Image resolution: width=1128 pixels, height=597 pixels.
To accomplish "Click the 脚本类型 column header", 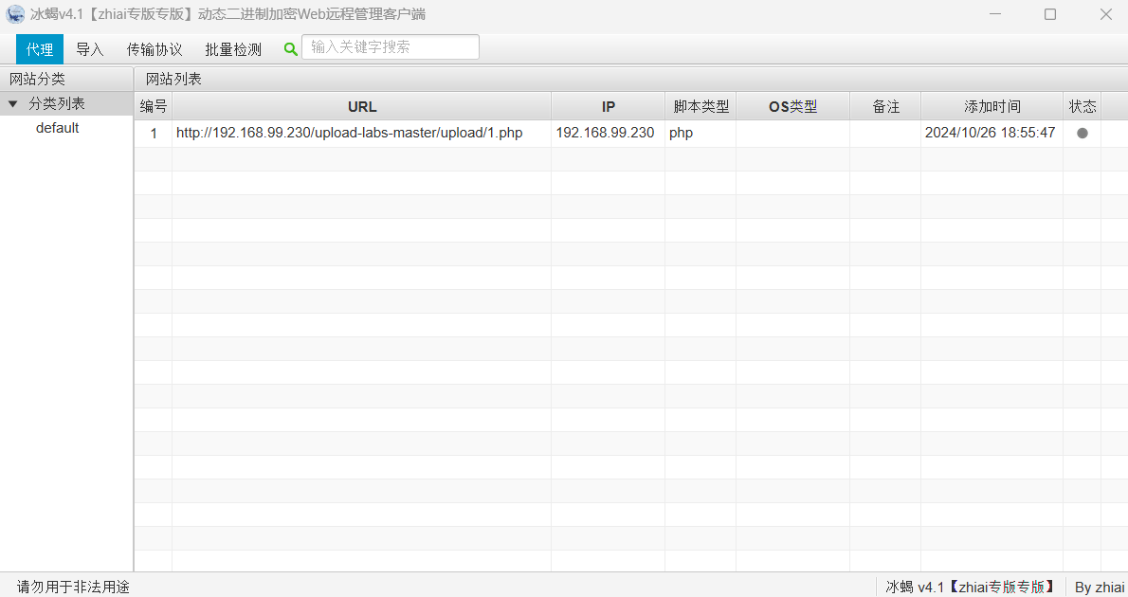I will point(700,105).
